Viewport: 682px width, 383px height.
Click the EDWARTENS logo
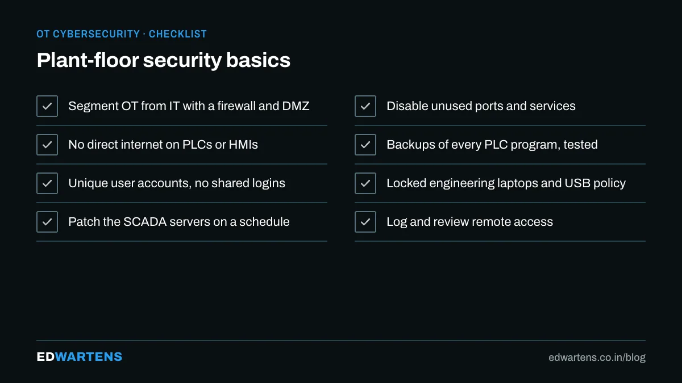click(x=80, y=357)
